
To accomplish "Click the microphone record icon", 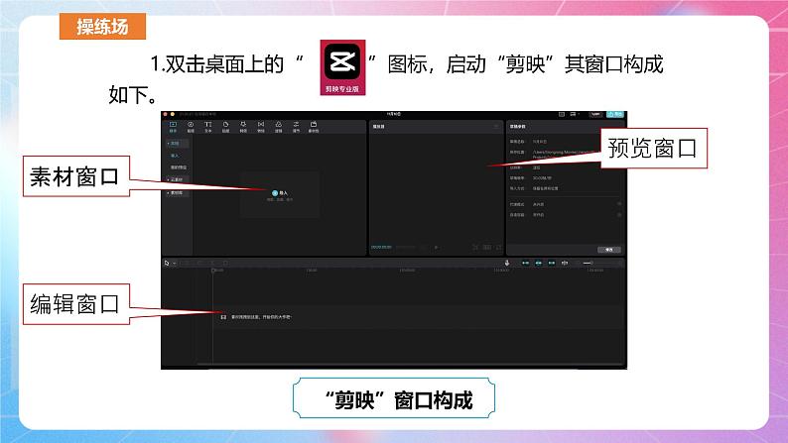I will point(507,263).
